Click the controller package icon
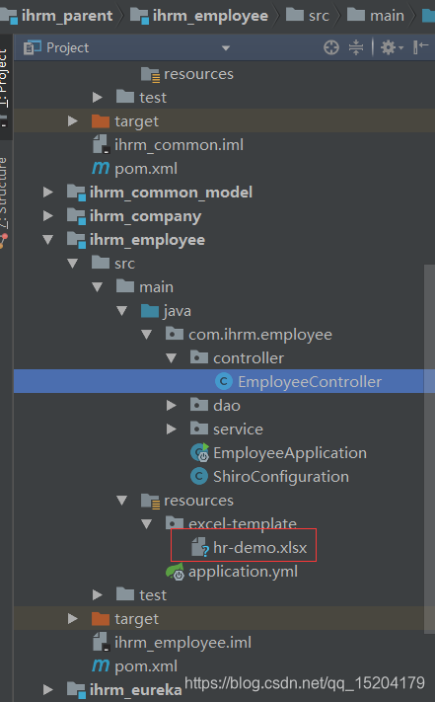 199,357
